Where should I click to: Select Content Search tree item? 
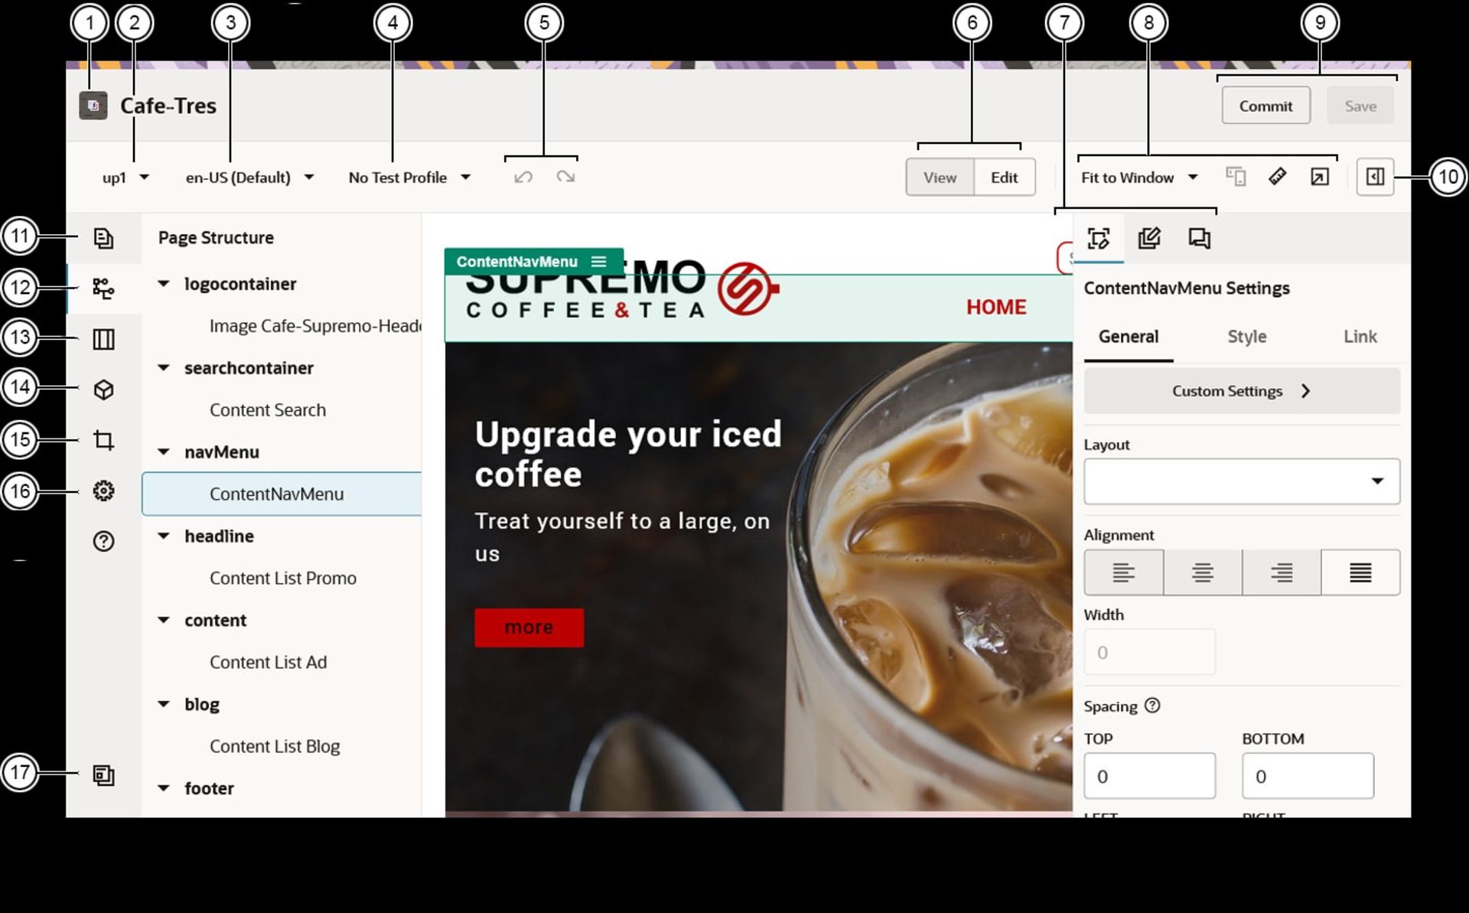click(x=268, y=410)
